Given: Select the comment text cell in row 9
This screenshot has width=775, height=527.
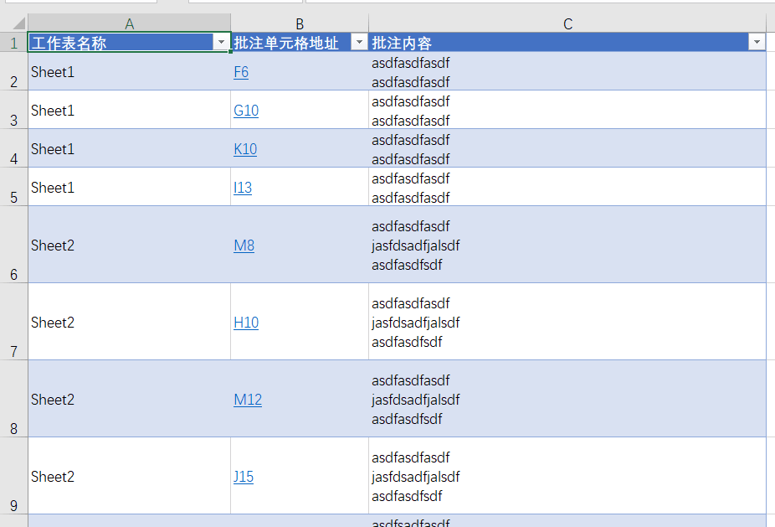Looking at the screenshot, I should point(567,477).
